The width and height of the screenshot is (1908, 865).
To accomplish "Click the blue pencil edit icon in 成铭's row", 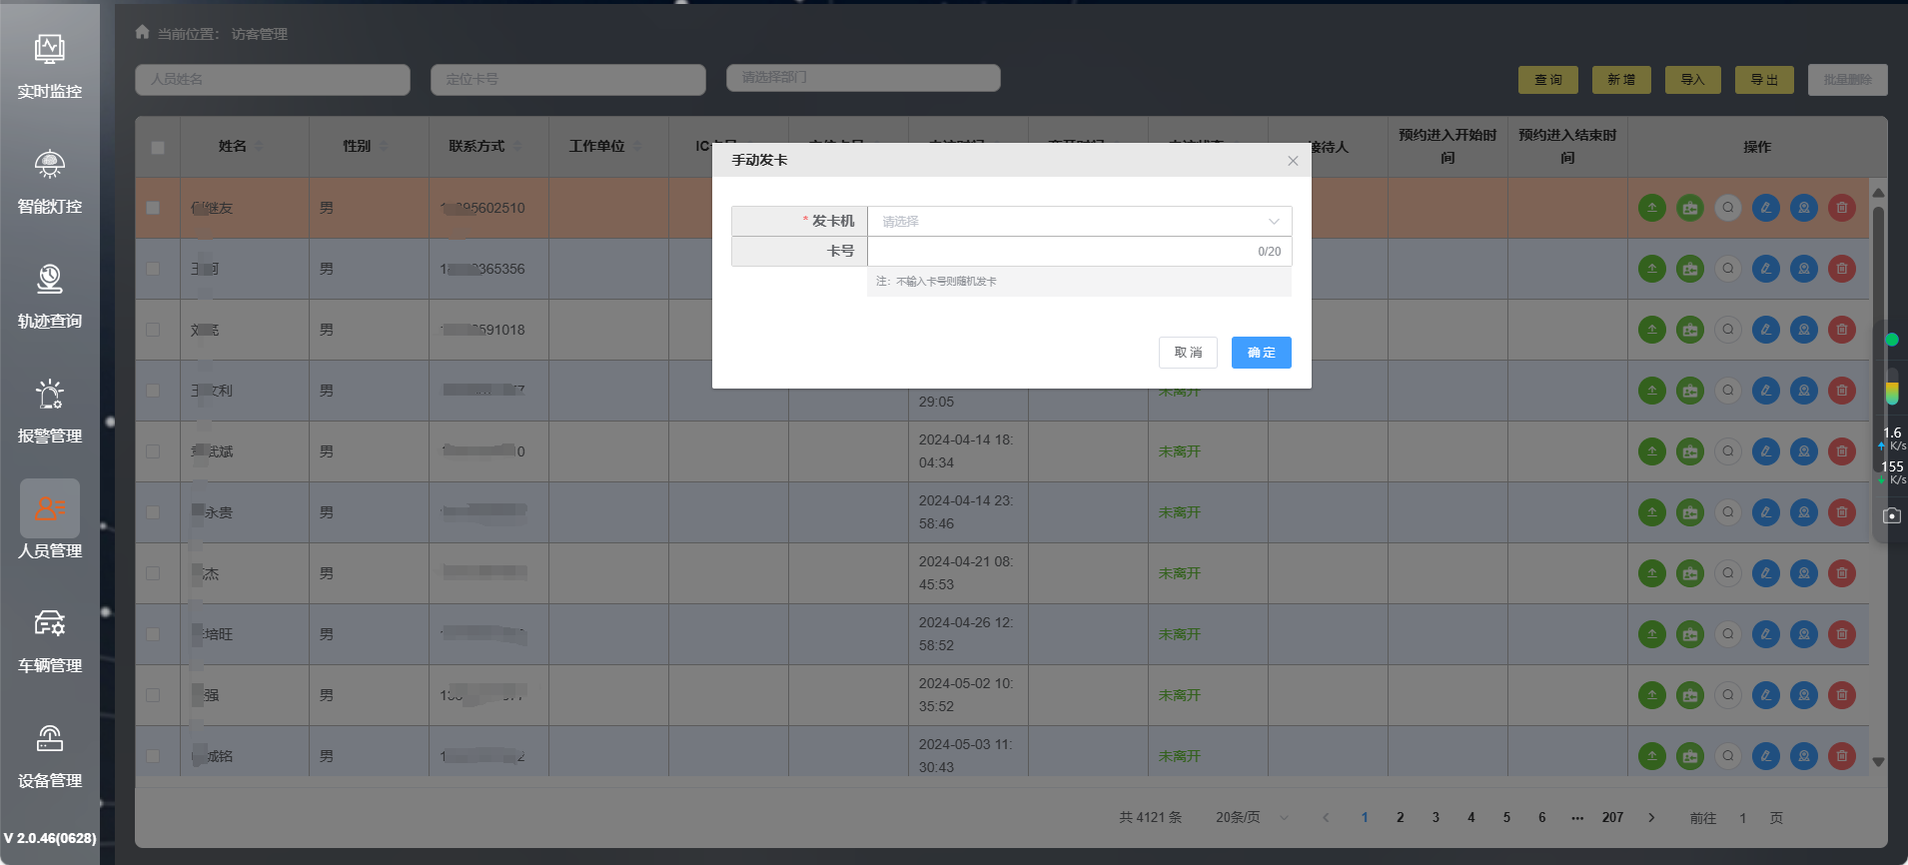I will (x=1765, y=756).
